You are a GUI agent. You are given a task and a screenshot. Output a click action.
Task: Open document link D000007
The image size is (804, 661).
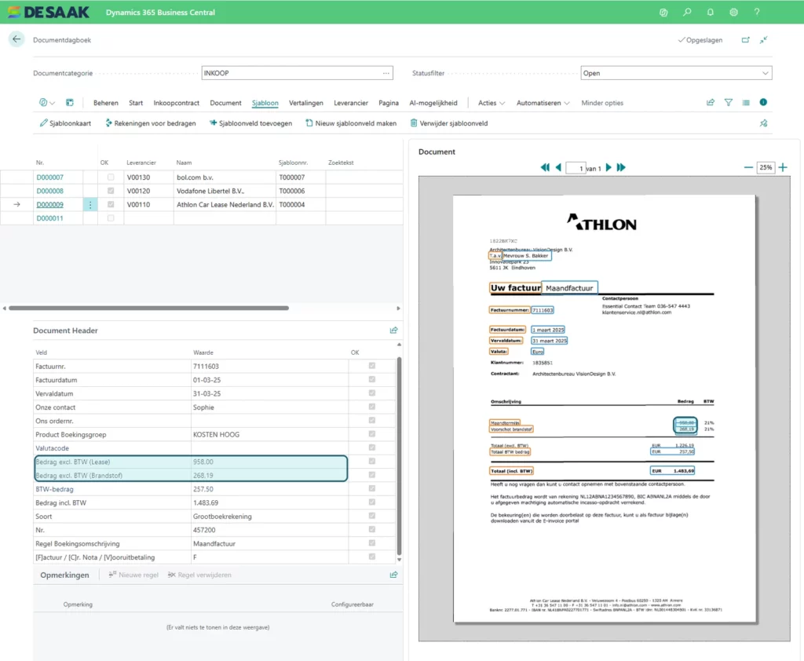[49, 177]
